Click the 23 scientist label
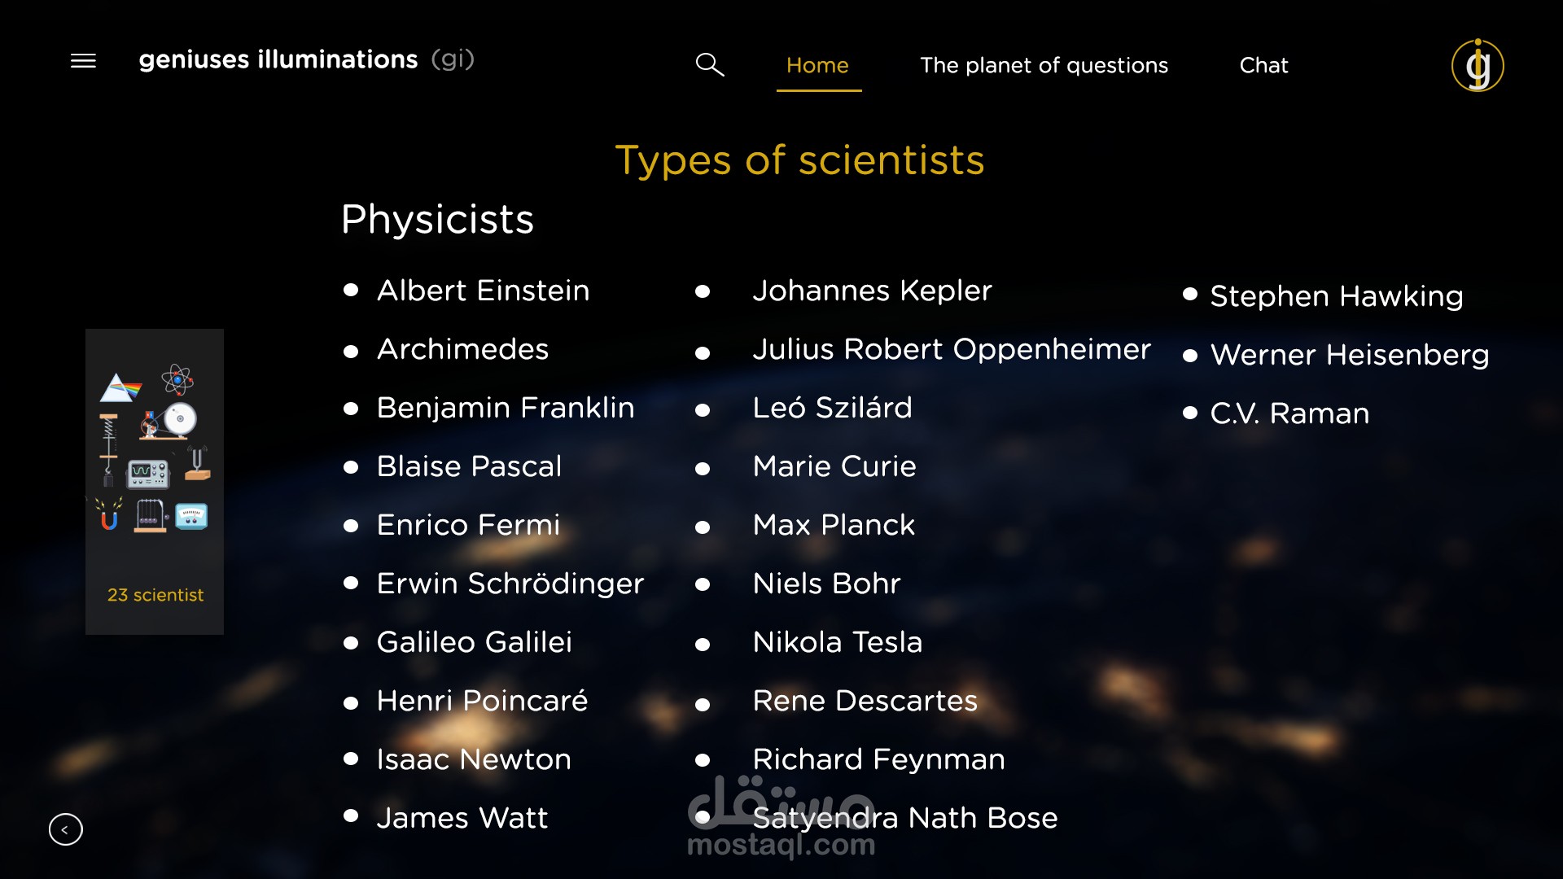The width and height of the screenshot is (1563, 879). click(x=155, y=595)
